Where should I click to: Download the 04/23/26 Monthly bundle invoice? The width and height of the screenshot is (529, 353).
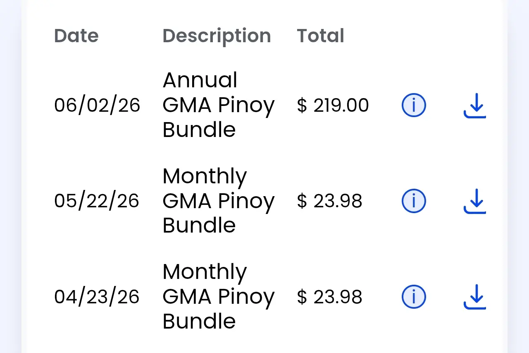tap(475, 297)
